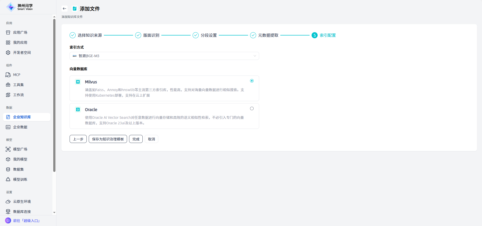Click the 开发者空间 icon in sidebar

pos(8,53)
